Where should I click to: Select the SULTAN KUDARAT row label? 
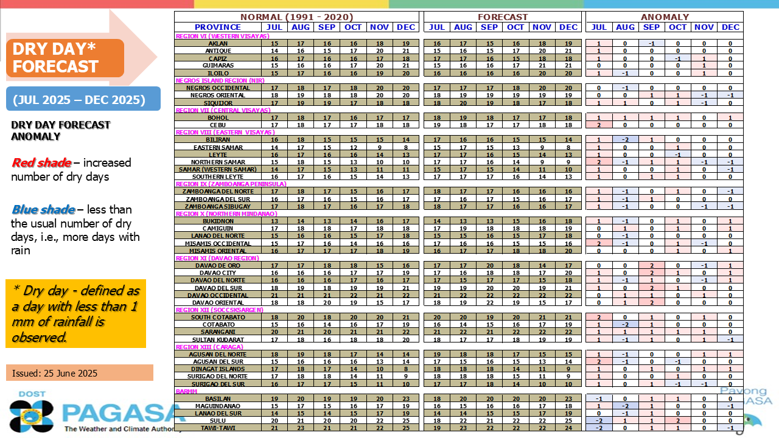[218, 339]
